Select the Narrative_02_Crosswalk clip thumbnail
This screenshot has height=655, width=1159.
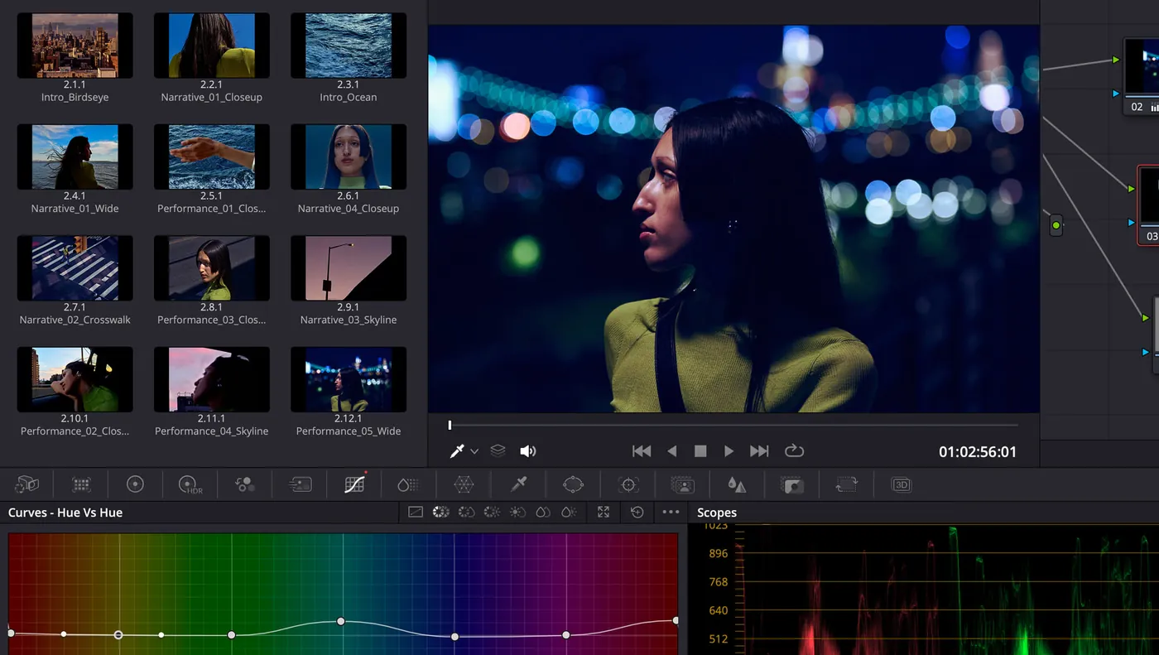tap(75, 268)
